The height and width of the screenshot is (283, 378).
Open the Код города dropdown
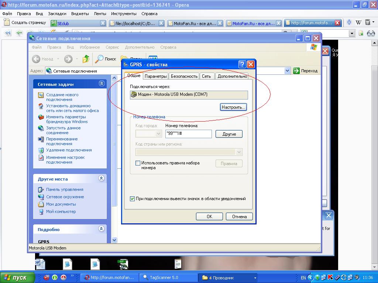click(x=158, y=133)
